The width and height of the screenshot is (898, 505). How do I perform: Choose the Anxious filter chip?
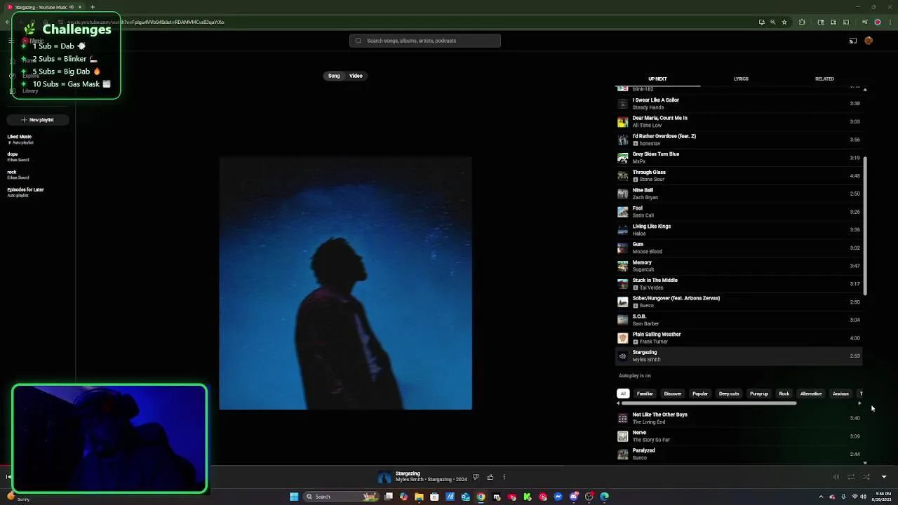840,393
